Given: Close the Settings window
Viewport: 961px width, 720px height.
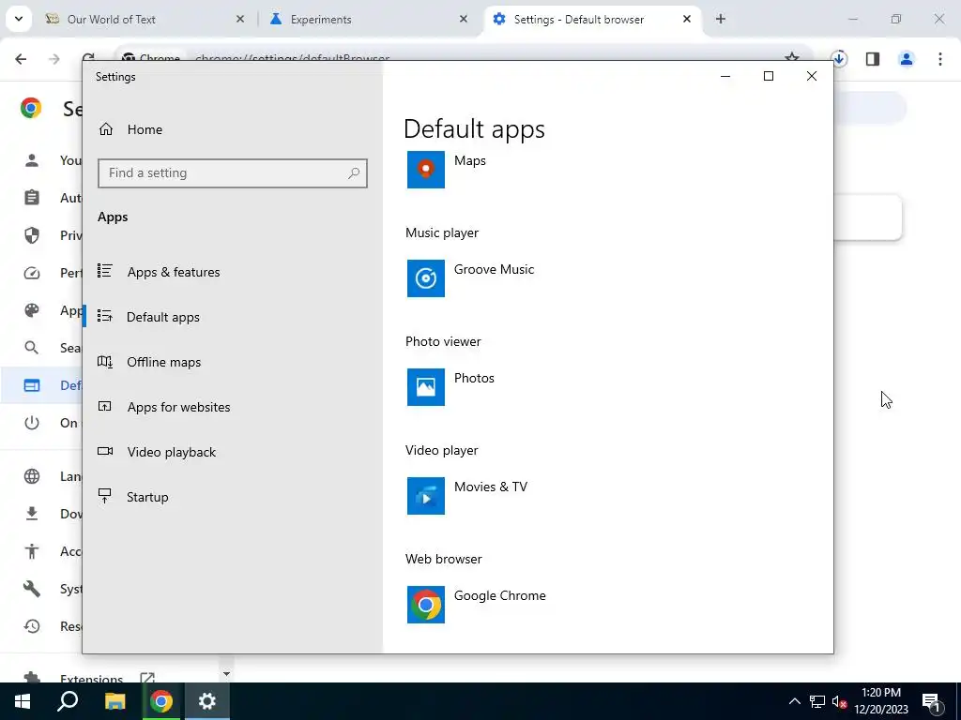Looking at the screenshot, I should coord(812,76).
